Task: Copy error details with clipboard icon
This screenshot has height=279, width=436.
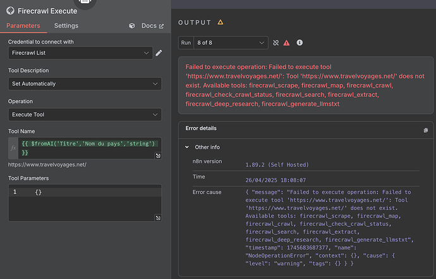Action: pos(426,130)
